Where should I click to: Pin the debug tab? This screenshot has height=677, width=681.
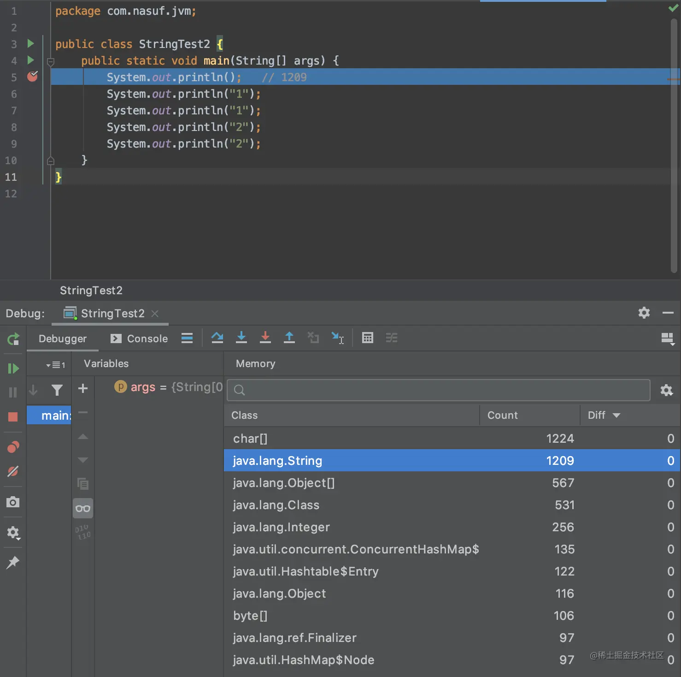pos(13,562)
